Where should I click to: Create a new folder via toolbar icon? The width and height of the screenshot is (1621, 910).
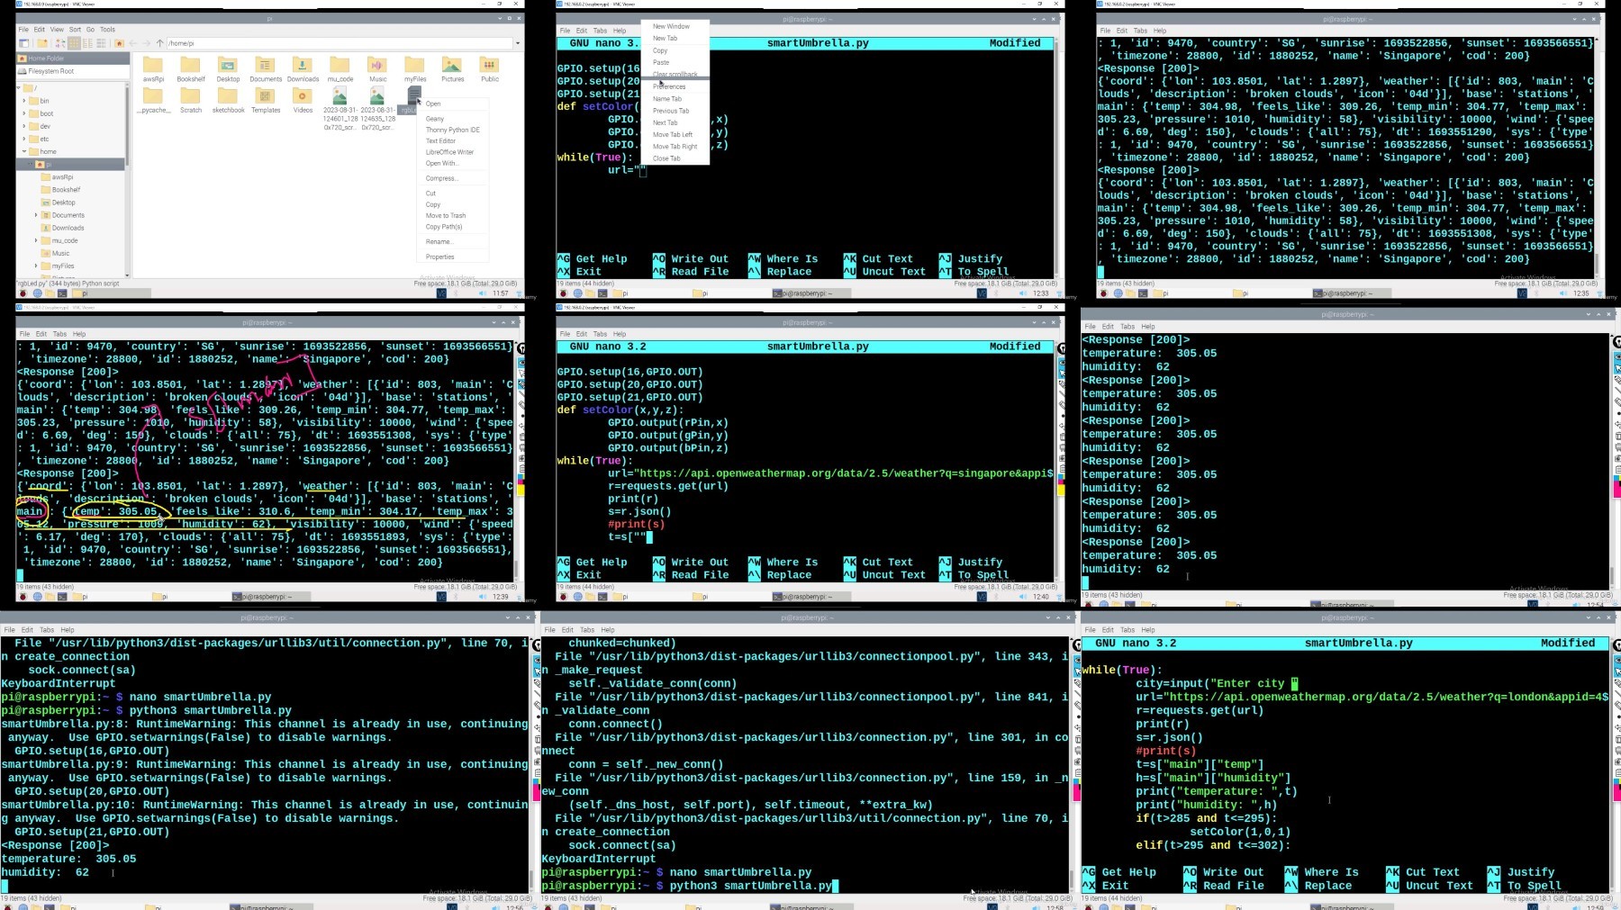[42, 43]
